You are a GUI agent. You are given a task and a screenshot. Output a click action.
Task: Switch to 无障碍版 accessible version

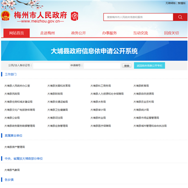(171, 3)
